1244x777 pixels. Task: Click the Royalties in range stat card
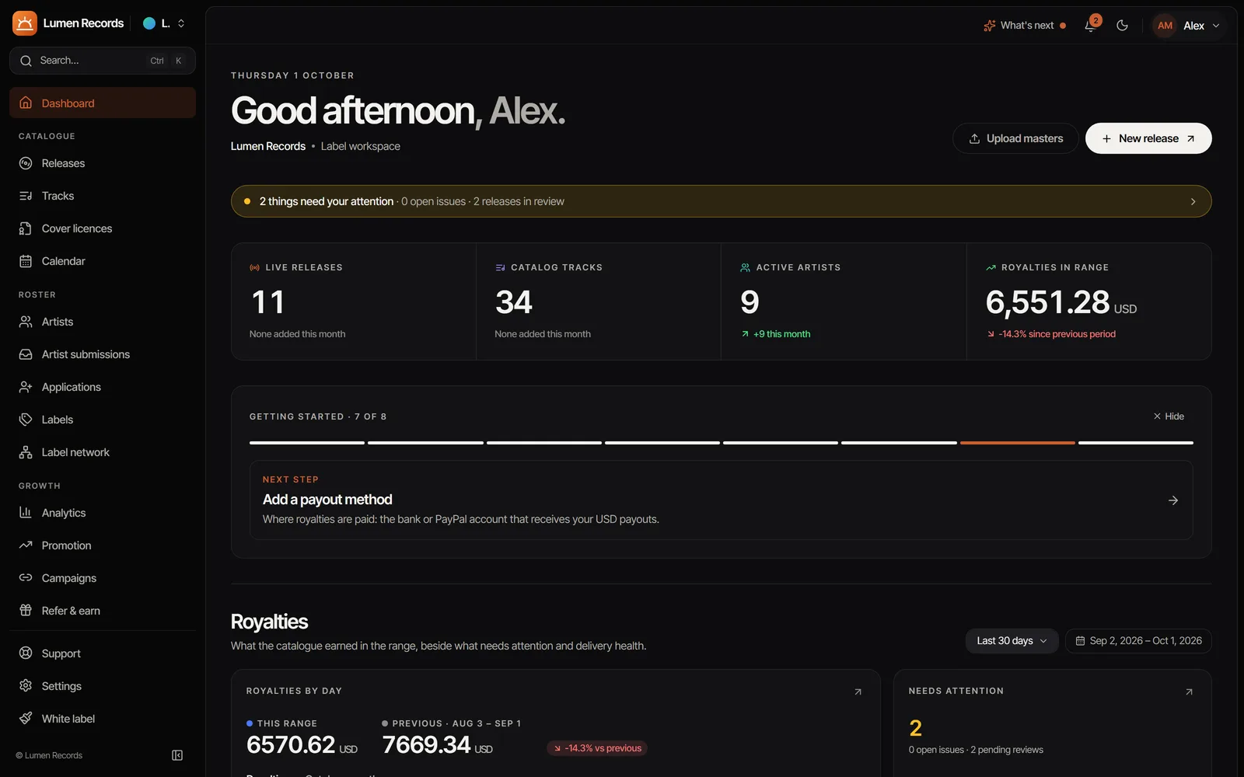(1089, 301)
